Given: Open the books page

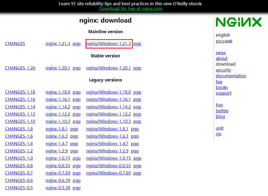Looking at the screenshot, I should [x=222, y=87].
